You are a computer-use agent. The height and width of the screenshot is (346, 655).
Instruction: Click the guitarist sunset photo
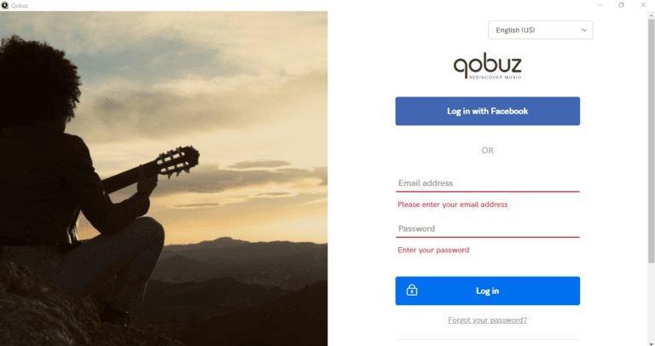164,178
